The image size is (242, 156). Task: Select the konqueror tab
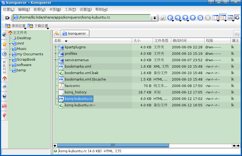[x=75, y=34]
